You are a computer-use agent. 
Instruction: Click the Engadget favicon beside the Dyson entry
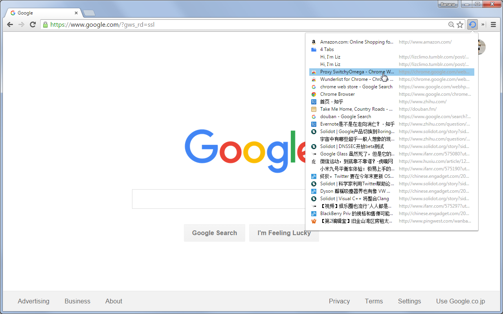point(314,191)
